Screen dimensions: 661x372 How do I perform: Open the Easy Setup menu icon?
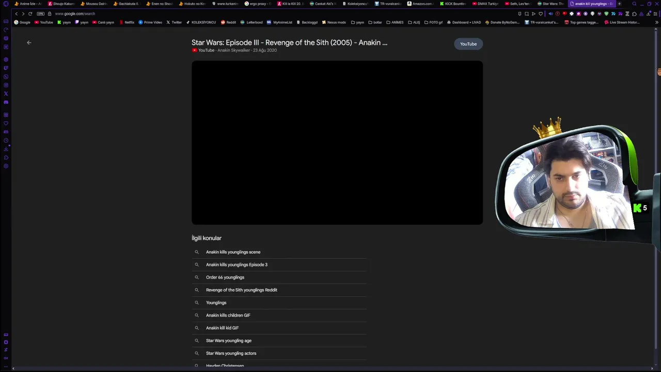[x=656, y=14]
